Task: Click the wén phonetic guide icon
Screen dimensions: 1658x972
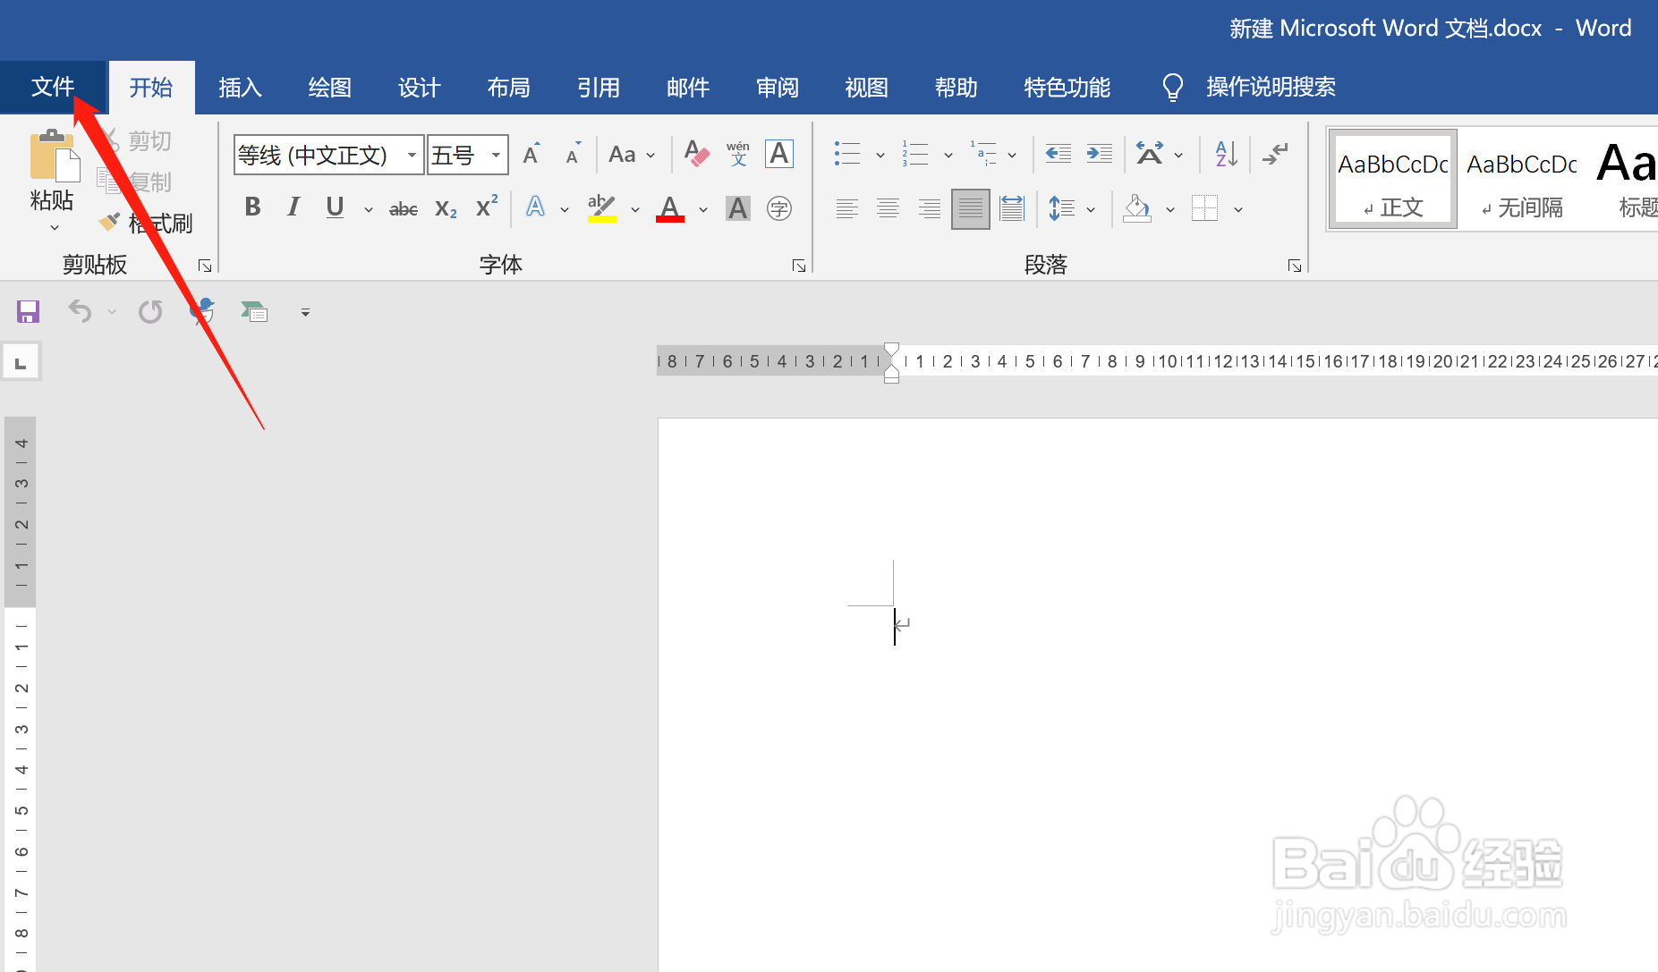Action: coord(738,154)
